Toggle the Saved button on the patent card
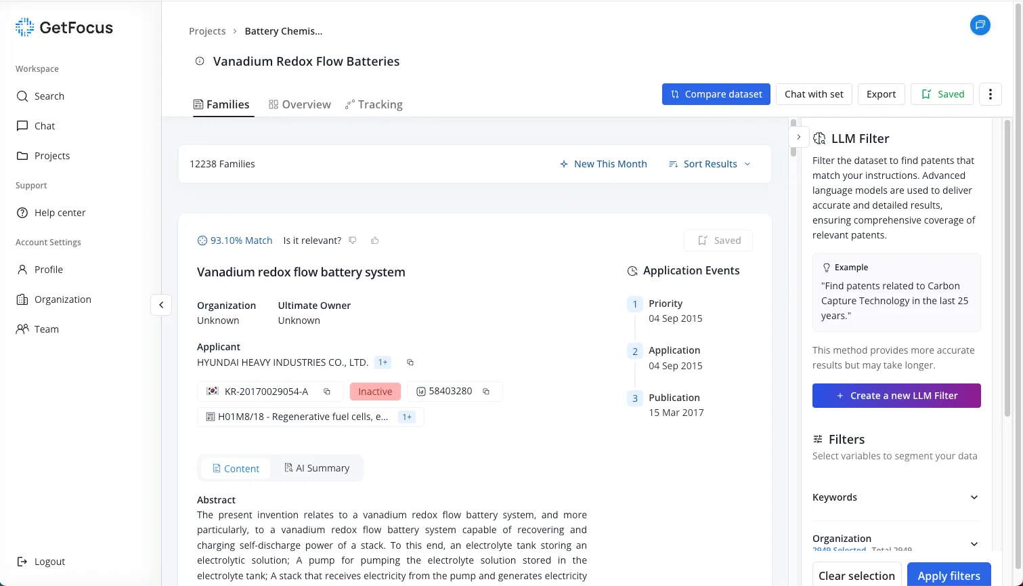Viewport: 1023px width, 586px height. (718, 240)
